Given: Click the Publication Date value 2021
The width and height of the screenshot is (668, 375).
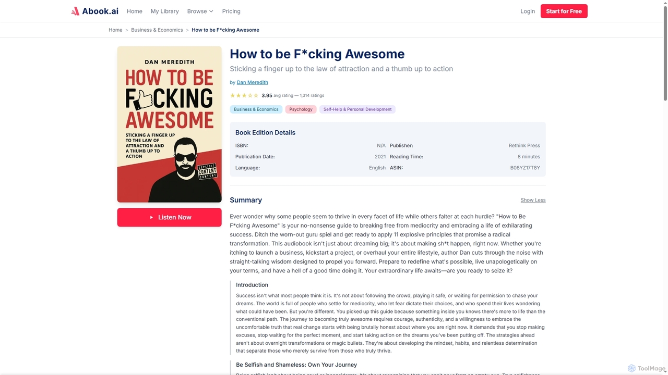Looking at the screenshot, I should click(380, 157).
